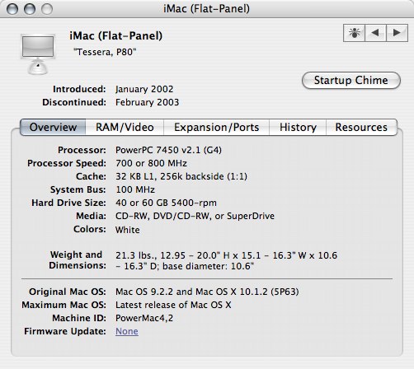
Task: Click the CD-RW, DVD/CD-RW, or SuperDrive value
Action: 195,216
